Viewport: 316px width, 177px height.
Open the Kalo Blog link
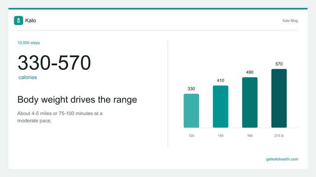[290, 21]
